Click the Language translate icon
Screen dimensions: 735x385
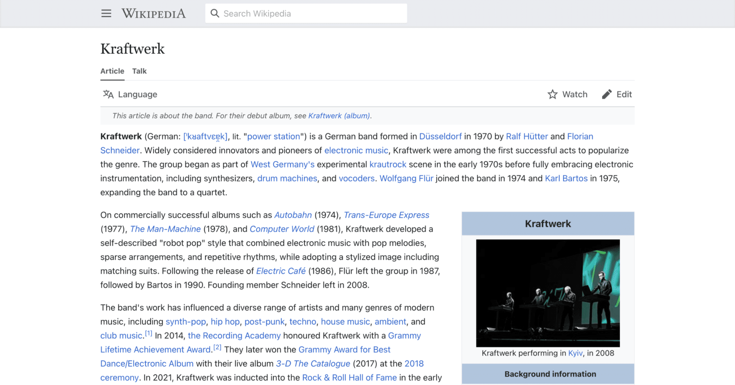tap(108, 94)
